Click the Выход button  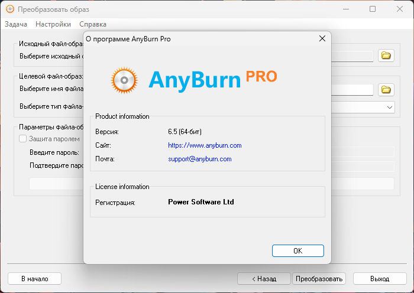click(x=380, y=279)
